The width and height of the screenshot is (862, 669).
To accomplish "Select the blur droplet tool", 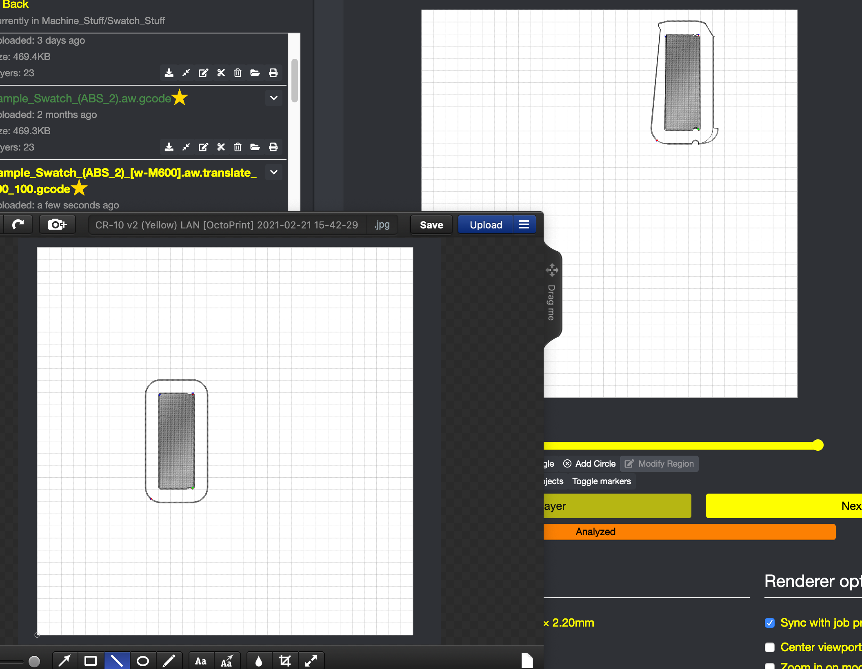I will [259, 660].
